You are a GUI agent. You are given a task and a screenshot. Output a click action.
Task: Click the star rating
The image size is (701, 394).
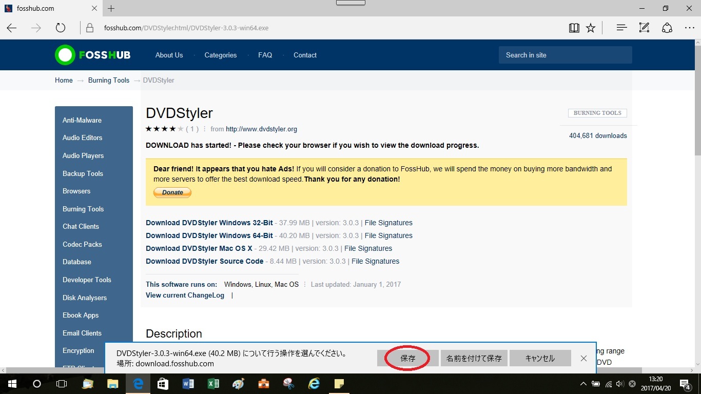click(164, 129)
